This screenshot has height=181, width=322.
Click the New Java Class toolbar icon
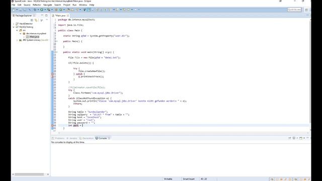(x=60, y=10)
